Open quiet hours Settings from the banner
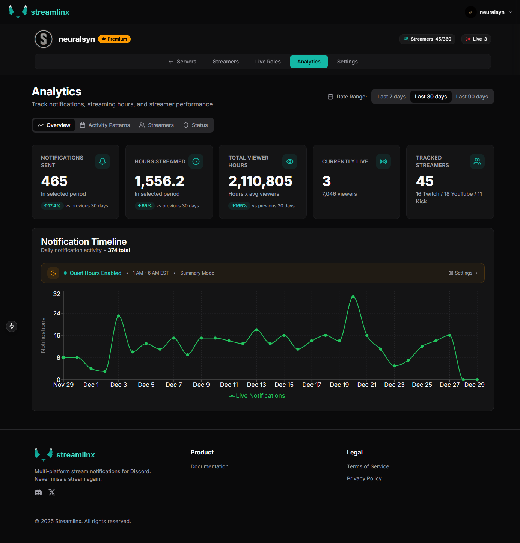Viewport: 520px width, 543px height. [x=463, y=273]
